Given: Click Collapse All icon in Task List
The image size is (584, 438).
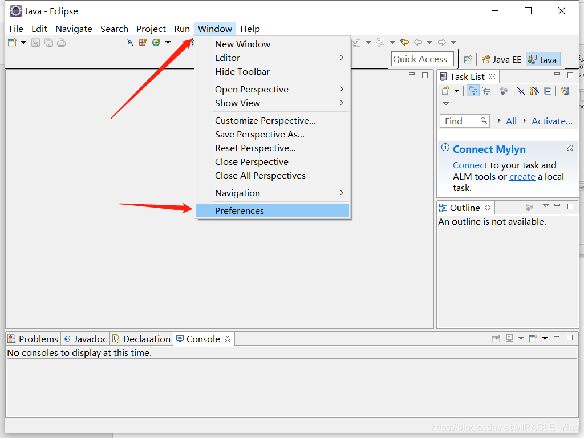Looking at the screenshot, I should tap(548, 91).
